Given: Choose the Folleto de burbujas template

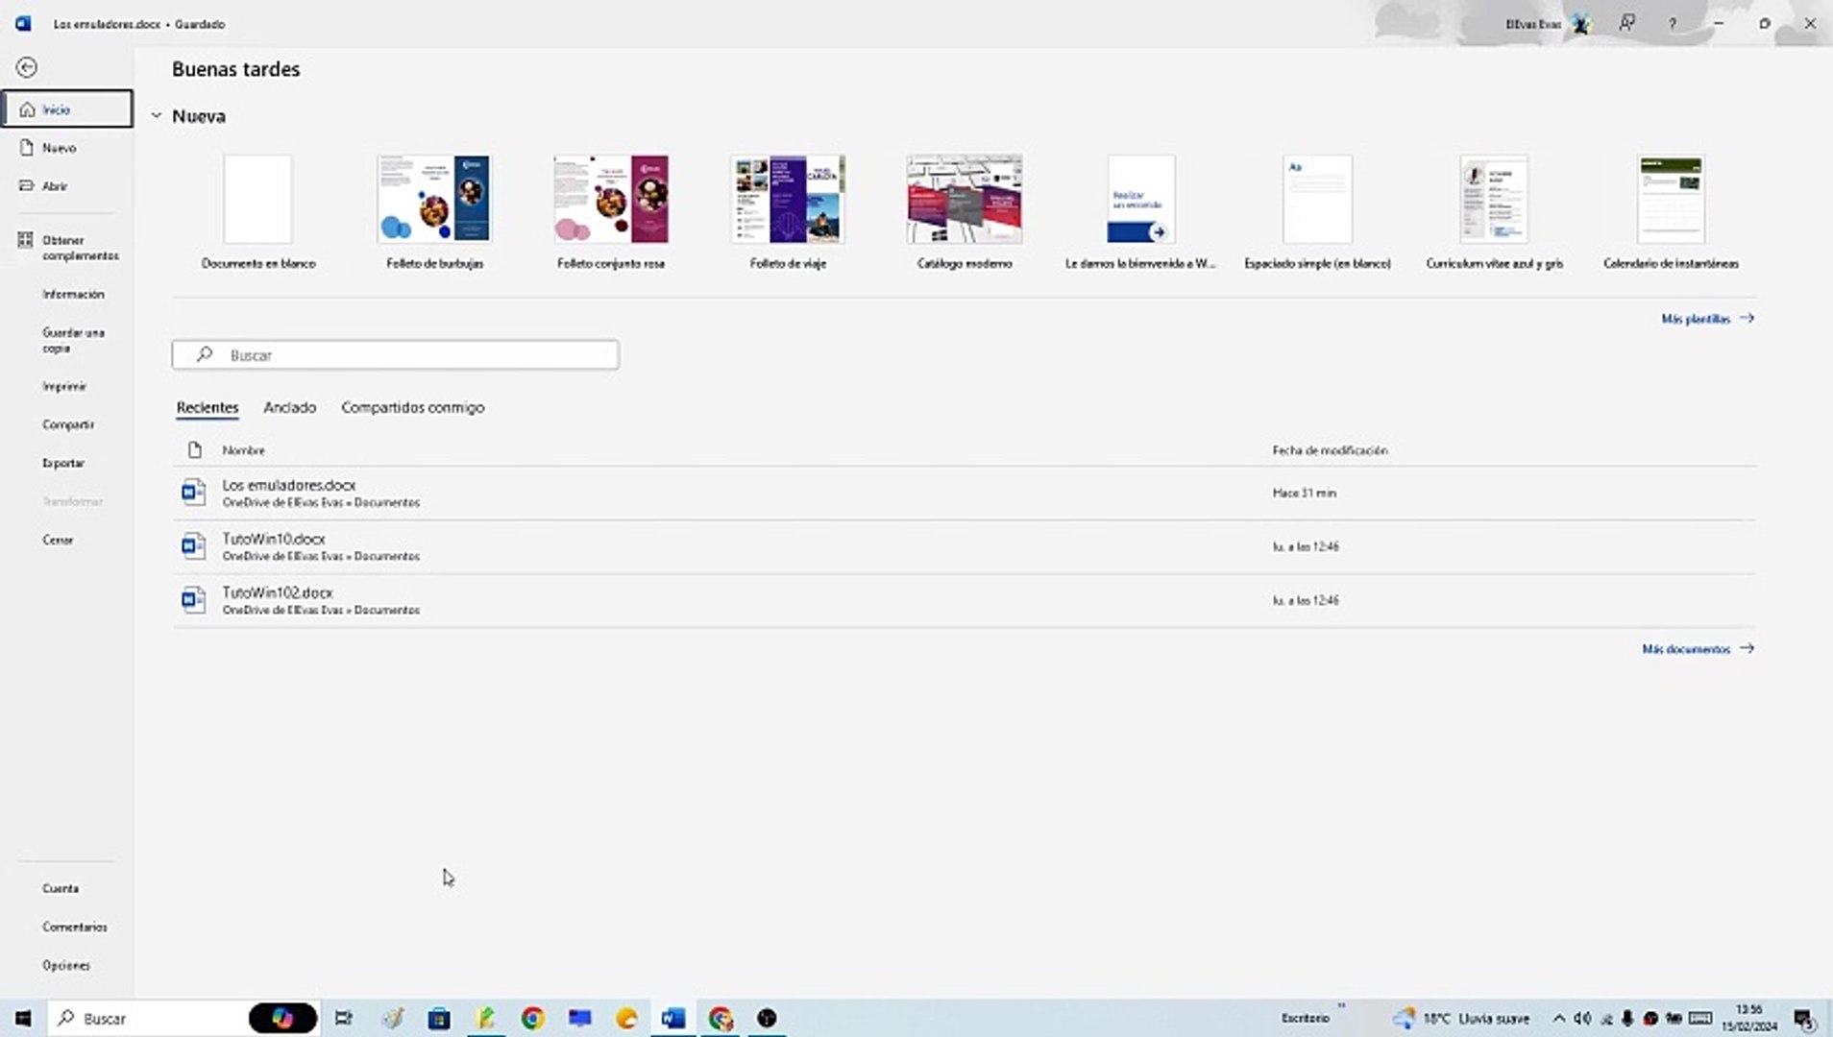Looking at the screenshot, I should 434,212.
